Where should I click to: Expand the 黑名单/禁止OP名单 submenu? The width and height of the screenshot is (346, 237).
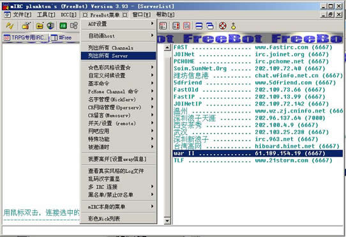point(119,195)
